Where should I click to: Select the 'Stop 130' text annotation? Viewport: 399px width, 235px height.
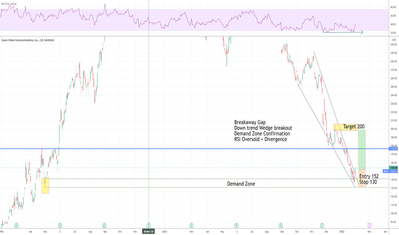tap(368, 182)
